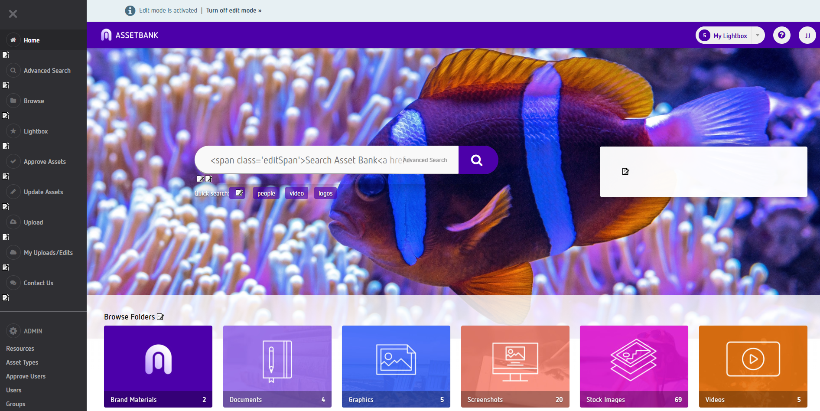Open the Screenshots folder tile
The image size is (820, 411).
point(515,366)
